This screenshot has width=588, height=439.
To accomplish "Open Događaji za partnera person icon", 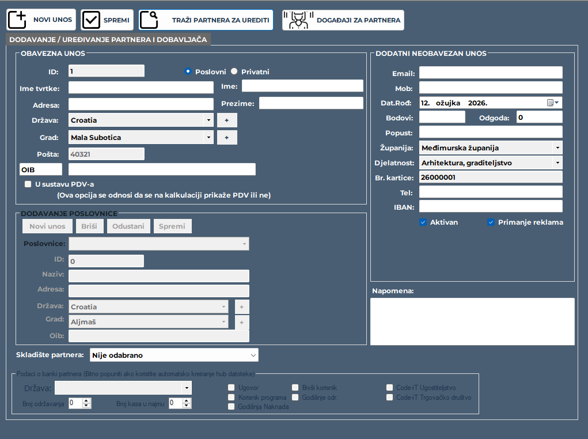I will coord(298,20).
